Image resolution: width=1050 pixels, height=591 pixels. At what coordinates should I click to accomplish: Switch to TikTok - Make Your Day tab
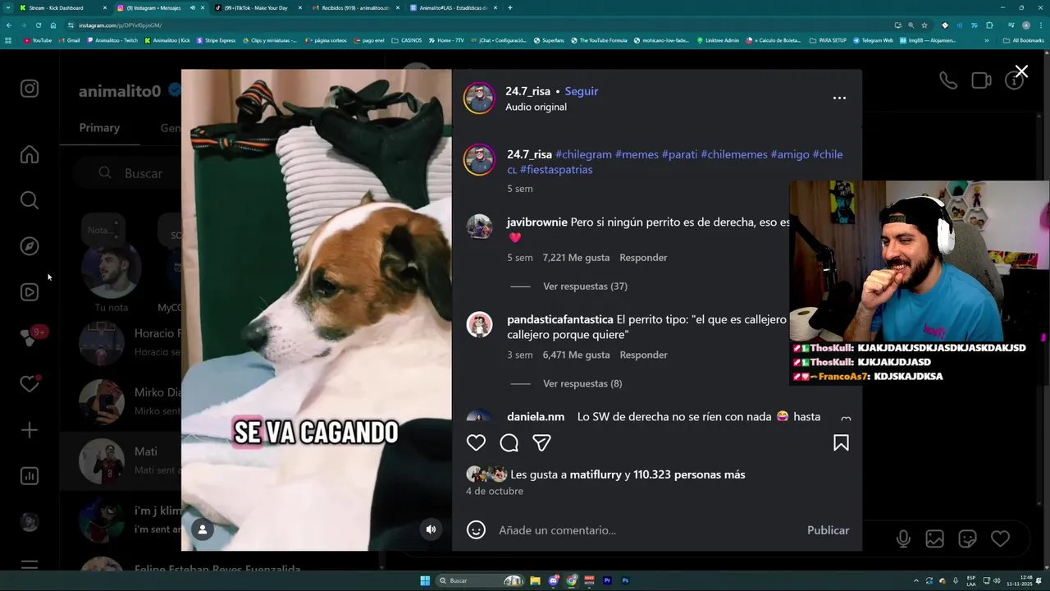tap(257, 7)
